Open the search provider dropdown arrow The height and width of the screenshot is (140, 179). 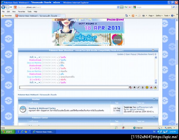(x=177, y=7)
